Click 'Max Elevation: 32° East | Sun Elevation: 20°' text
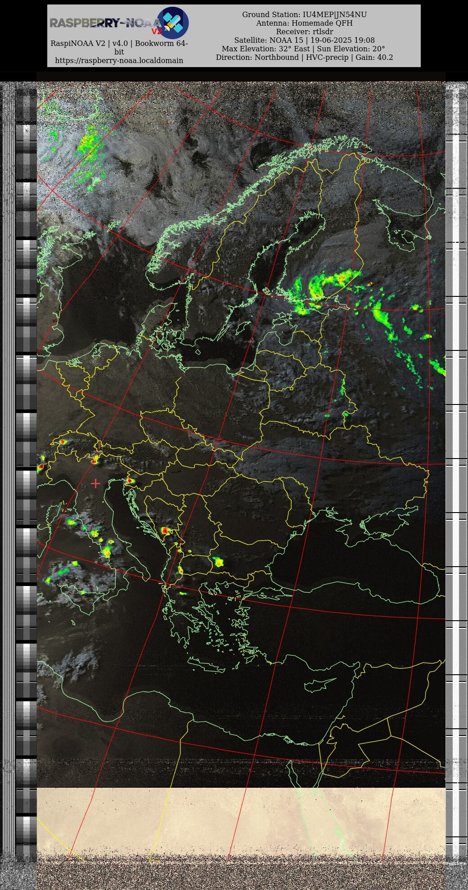 [x=304, y=49]
